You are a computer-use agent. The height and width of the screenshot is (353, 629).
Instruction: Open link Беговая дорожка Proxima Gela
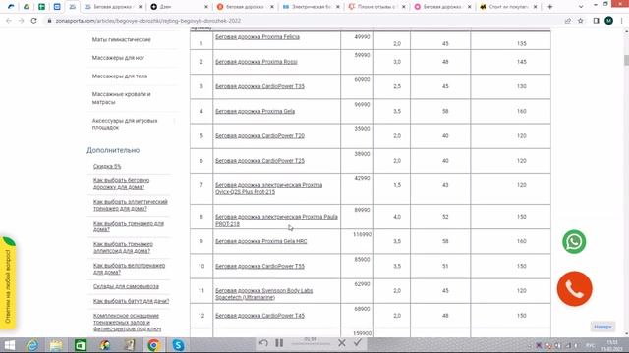[x=255, y=111]
